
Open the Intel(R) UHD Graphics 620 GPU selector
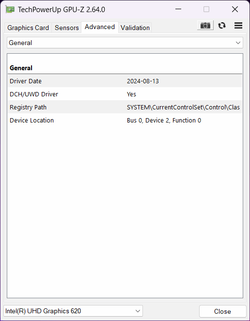[x=73, y=311]
